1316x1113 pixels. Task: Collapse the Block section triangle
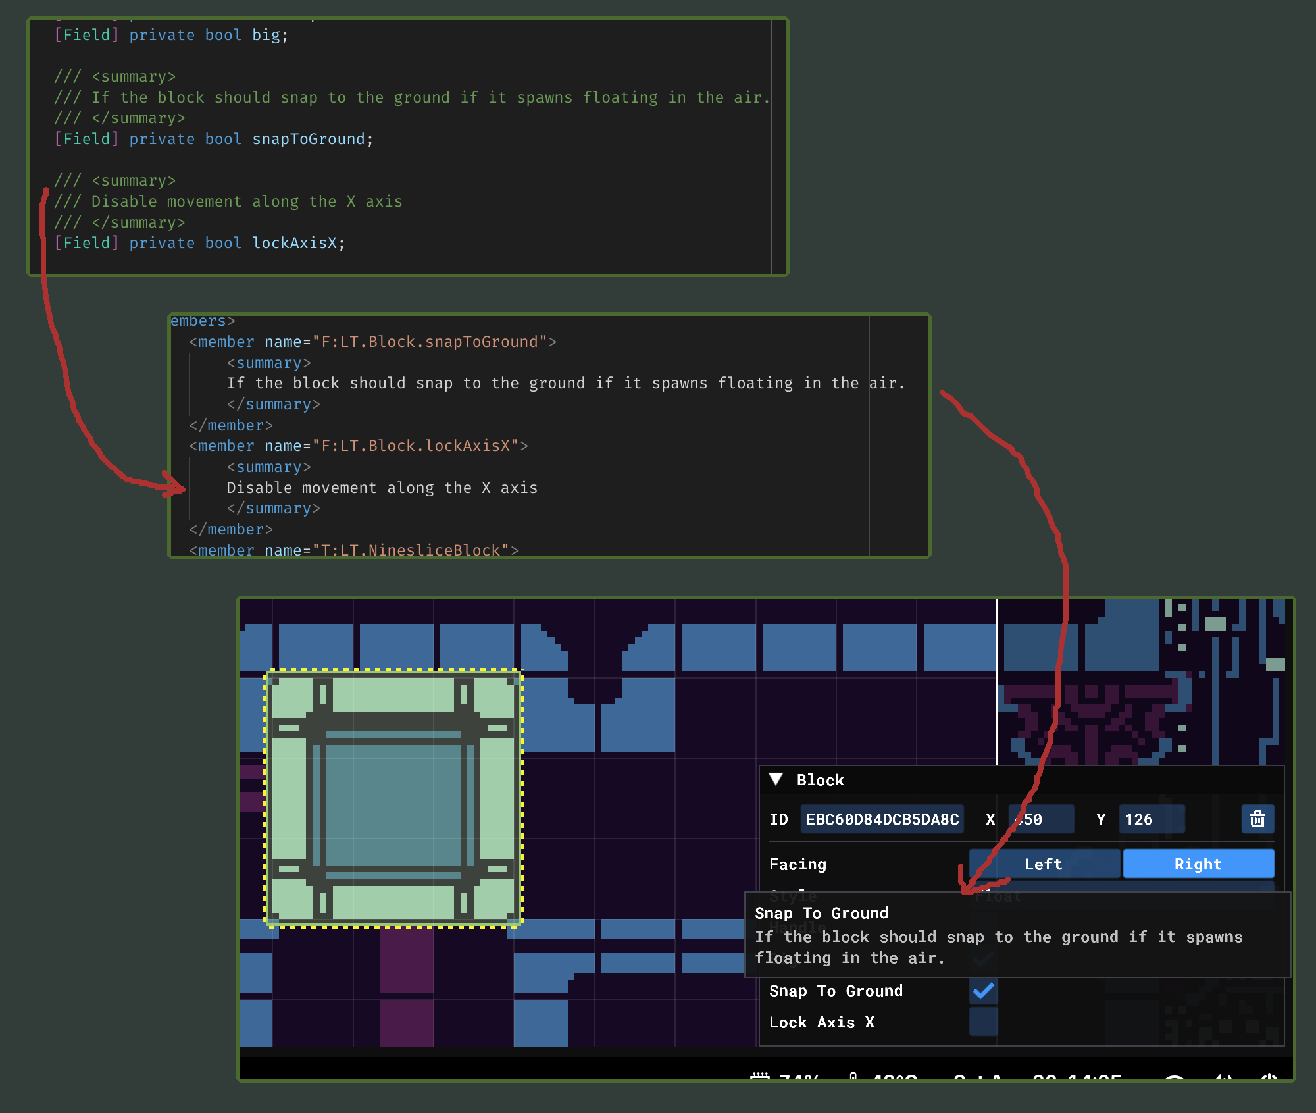(776, 779)
